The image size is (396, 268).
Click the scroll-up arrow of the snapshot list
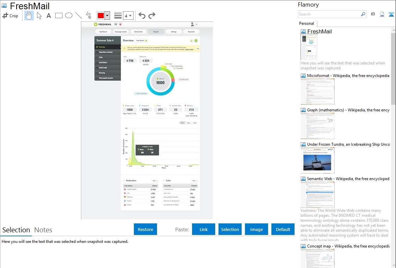coord(393,30)
